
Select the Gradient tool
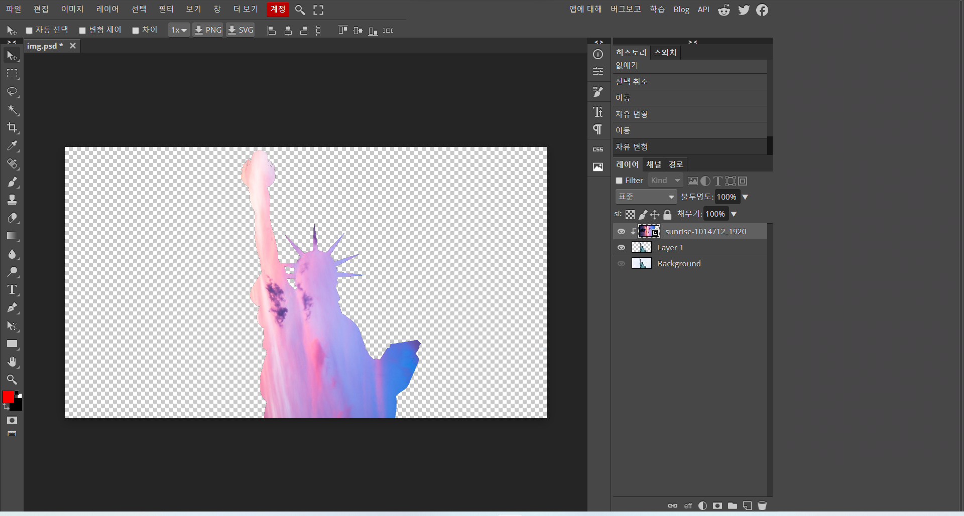(x=13, y=236)
